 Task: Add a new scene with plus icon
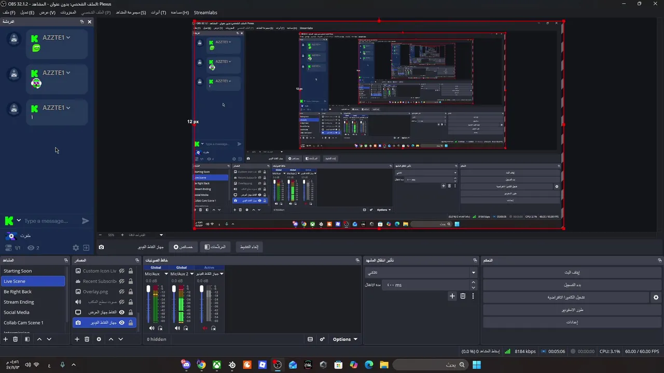[x=6, y=339]
